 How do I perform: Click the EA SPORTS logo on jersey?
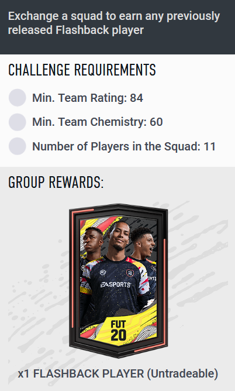[x=115, y=284]
